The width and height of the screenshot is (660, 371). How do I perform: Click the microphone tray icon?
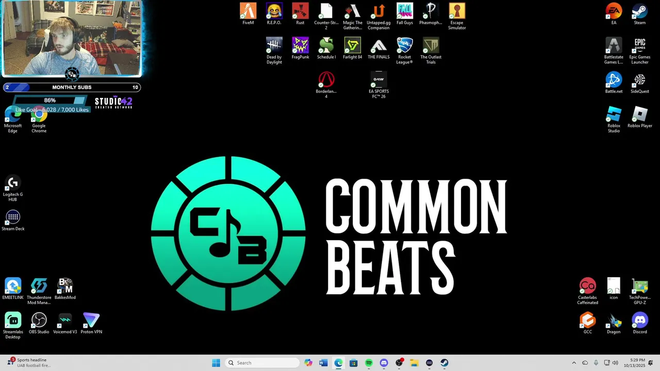(x=596, y=363)
